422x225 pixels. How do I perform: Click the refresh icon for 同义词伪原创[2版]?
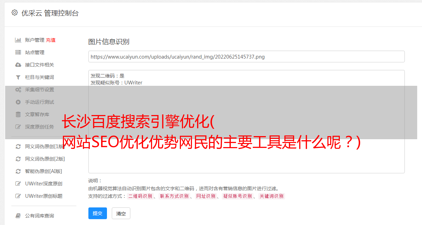pyautogui.click(x=18, y=159)
